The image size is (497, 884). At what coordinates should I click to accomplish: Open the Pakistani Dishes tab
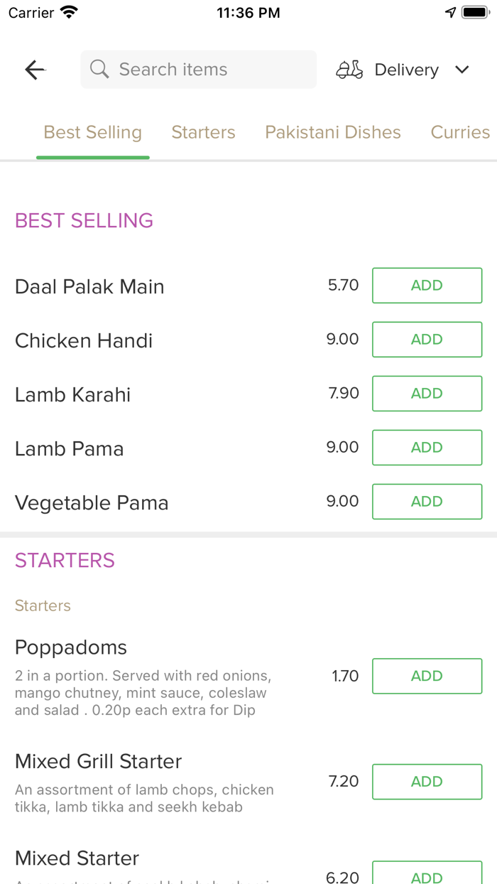click(x=333, y=132)
